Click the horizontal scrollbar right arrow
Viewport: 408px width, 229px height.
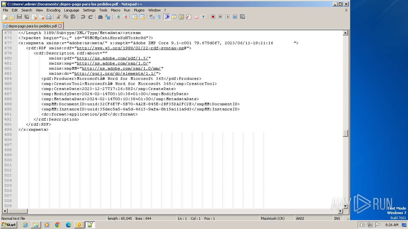340,211
